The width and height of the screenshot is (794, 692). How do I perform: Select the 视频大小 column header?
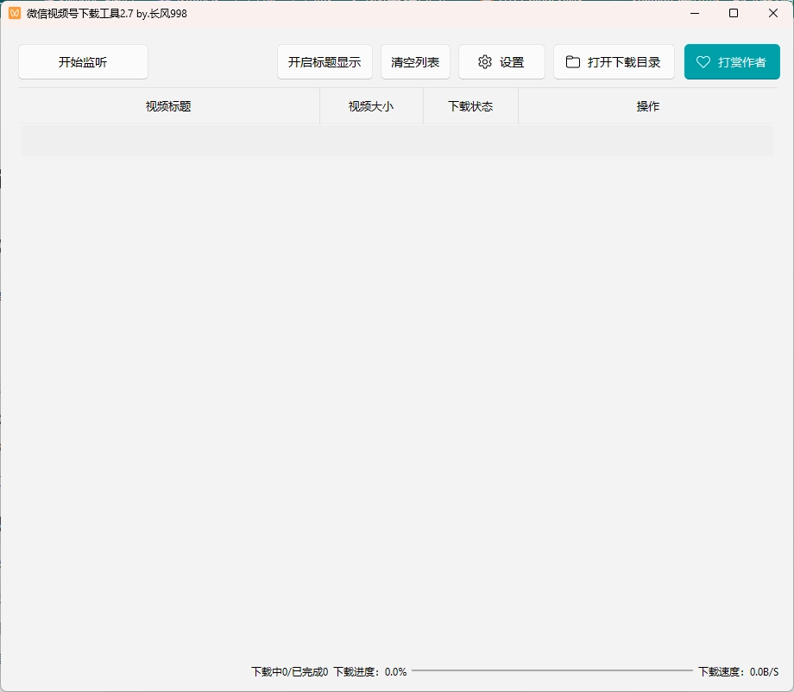tap(371, 106)
